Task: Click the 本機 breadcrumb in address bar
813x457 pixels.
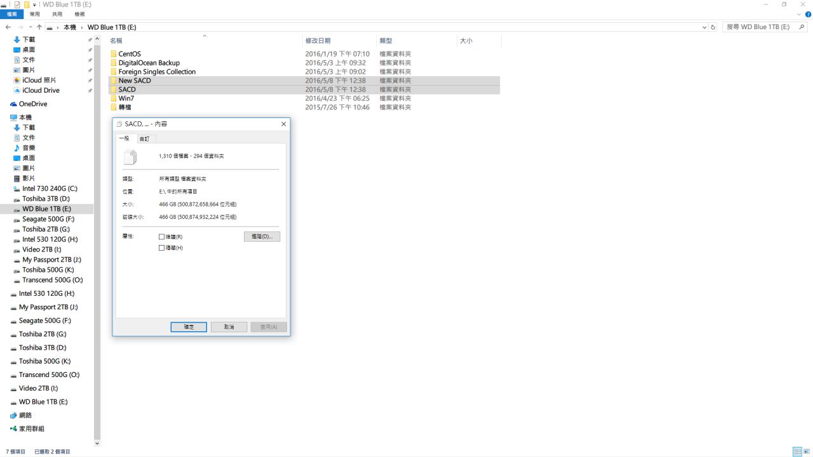Action: click(x=70, y=27)
